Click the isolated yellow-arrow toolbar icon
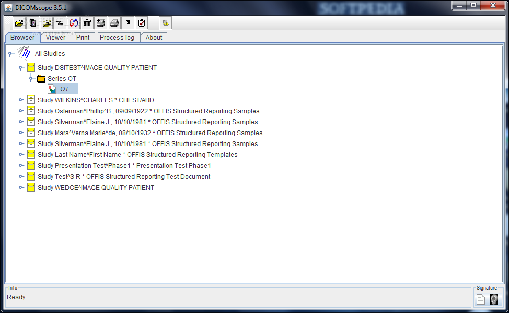 [166, 23]
